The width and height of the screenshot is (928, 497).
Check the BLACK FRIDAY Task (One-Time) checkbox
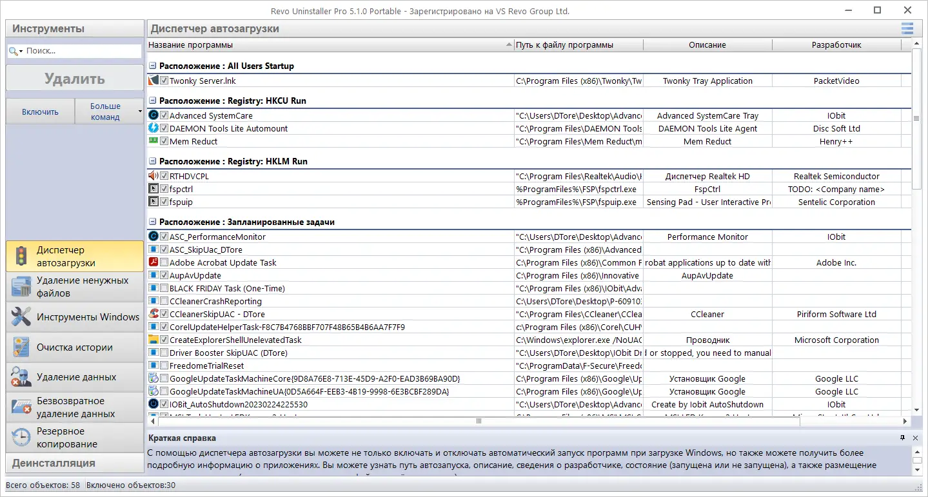164,288
